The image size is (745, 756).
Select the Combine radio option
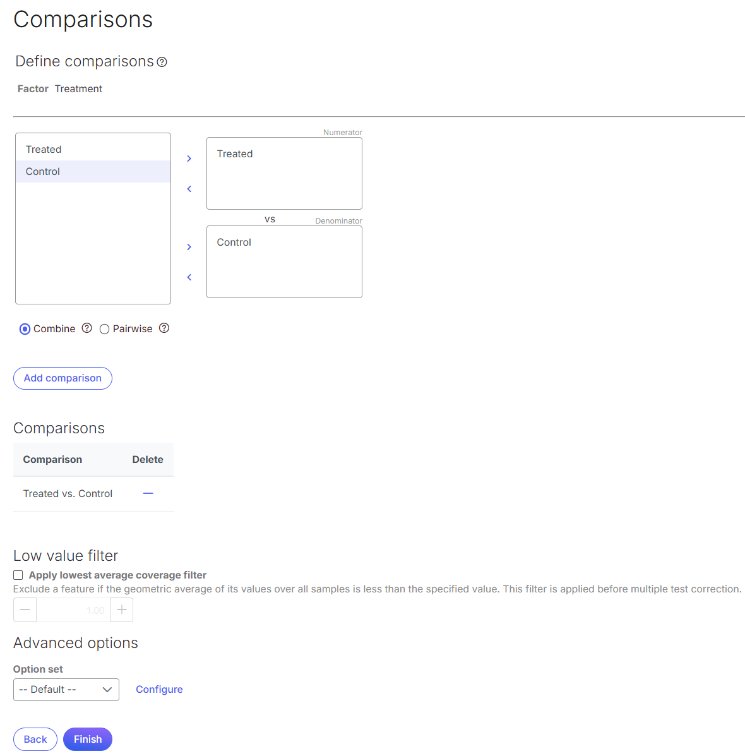click(x=25, y=329)
